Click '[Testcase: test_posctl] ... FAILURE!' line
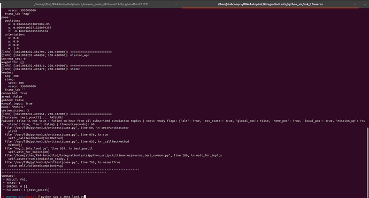Screen dimensions: 369x198 point(32,118)
